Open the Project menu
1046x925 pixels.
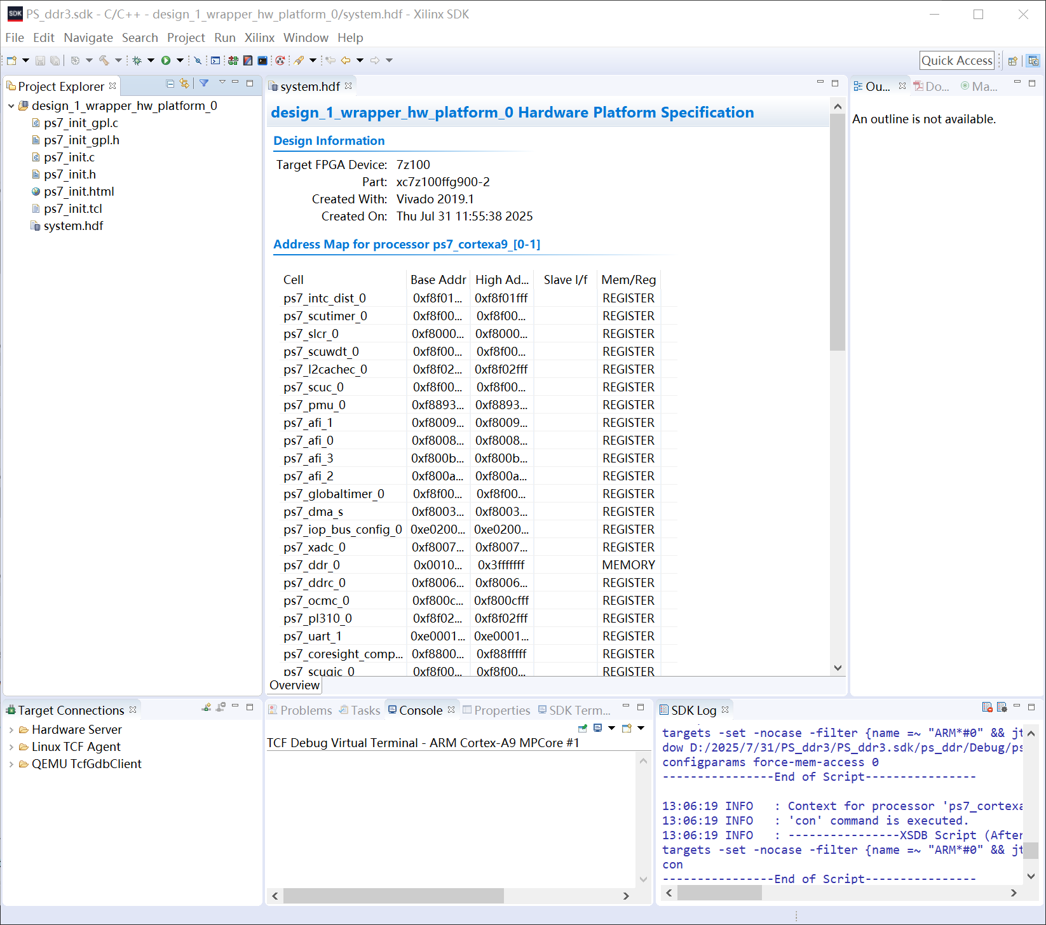pos(186,38)
